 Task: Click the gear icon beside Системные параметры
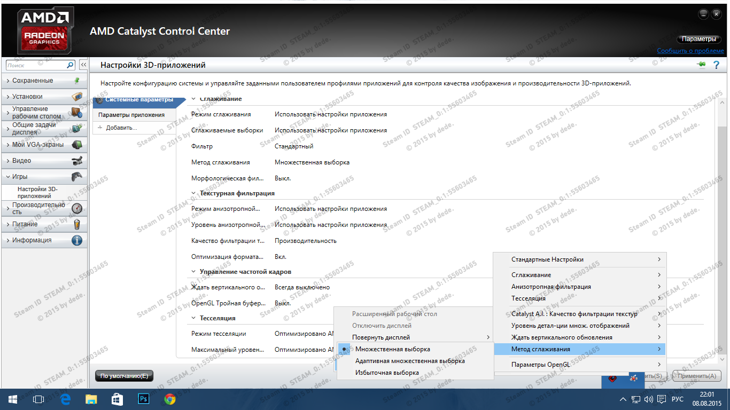(99, 100)
